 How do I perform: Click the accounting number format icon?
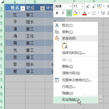(x=99, y=7)
